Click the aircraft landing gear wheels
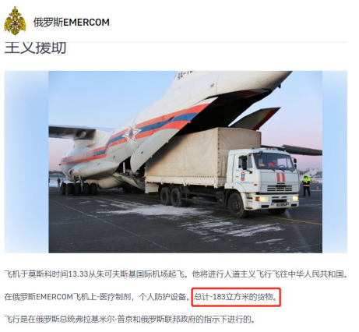 point(79,189)
